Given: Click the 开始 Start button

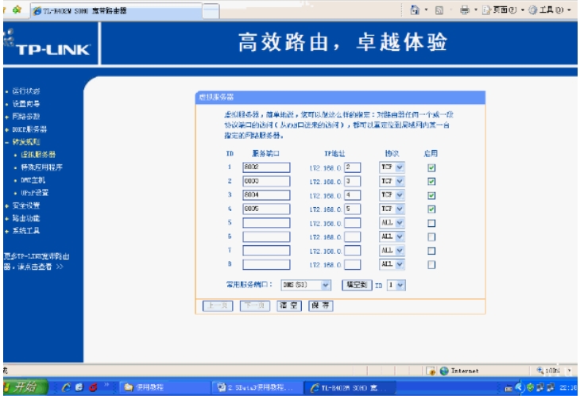Looking at the screenshot, I should pyautogui.click(x=25, y=387).
